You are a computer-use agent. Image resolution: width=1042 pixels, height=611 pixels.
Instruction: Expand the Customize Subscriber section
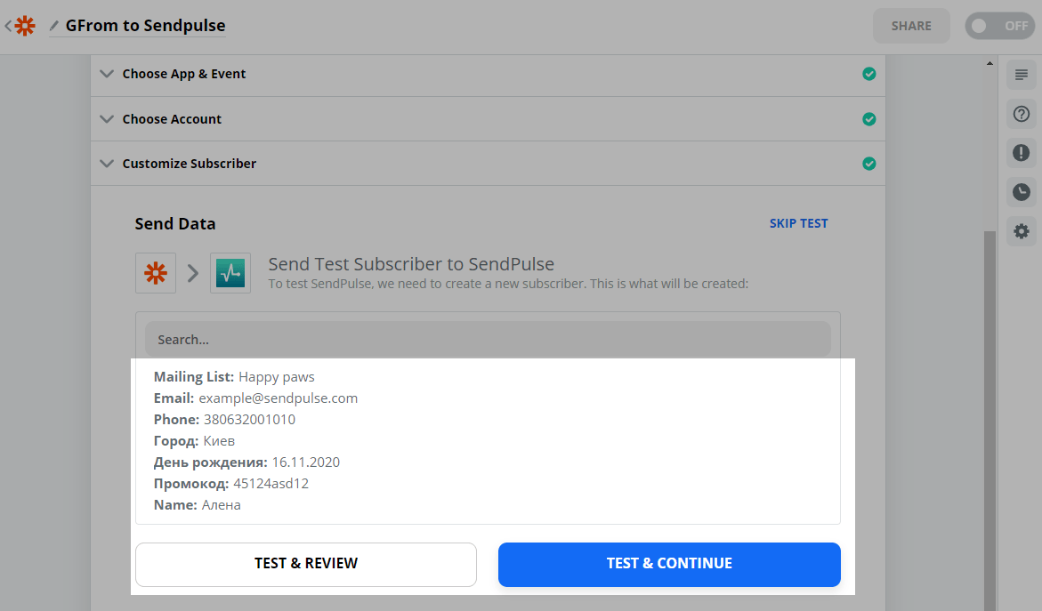pos(189,164)
